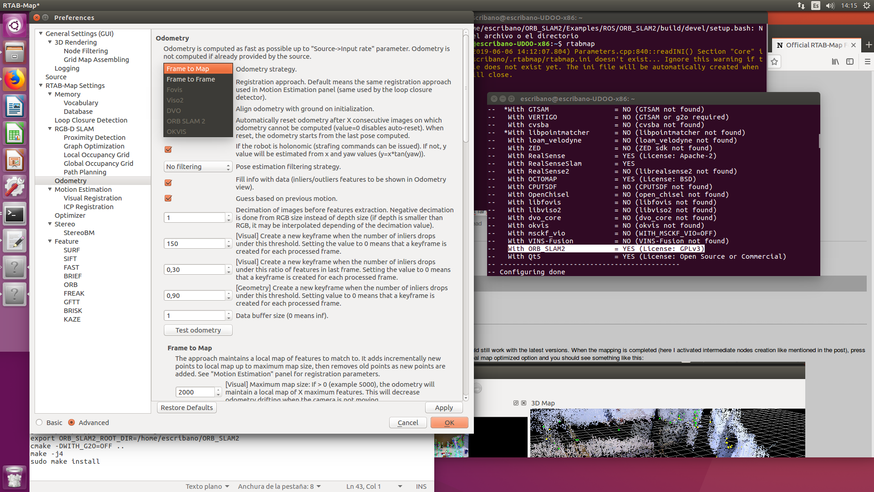Open the No filtering dropdown
The image size is (874, 492).
click(x=198, y=167)
